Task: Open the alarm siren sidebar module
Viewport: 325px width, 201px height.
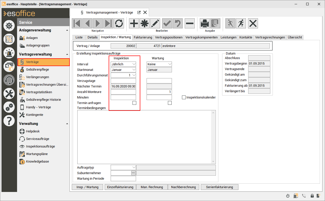Action: click(9, 53)
